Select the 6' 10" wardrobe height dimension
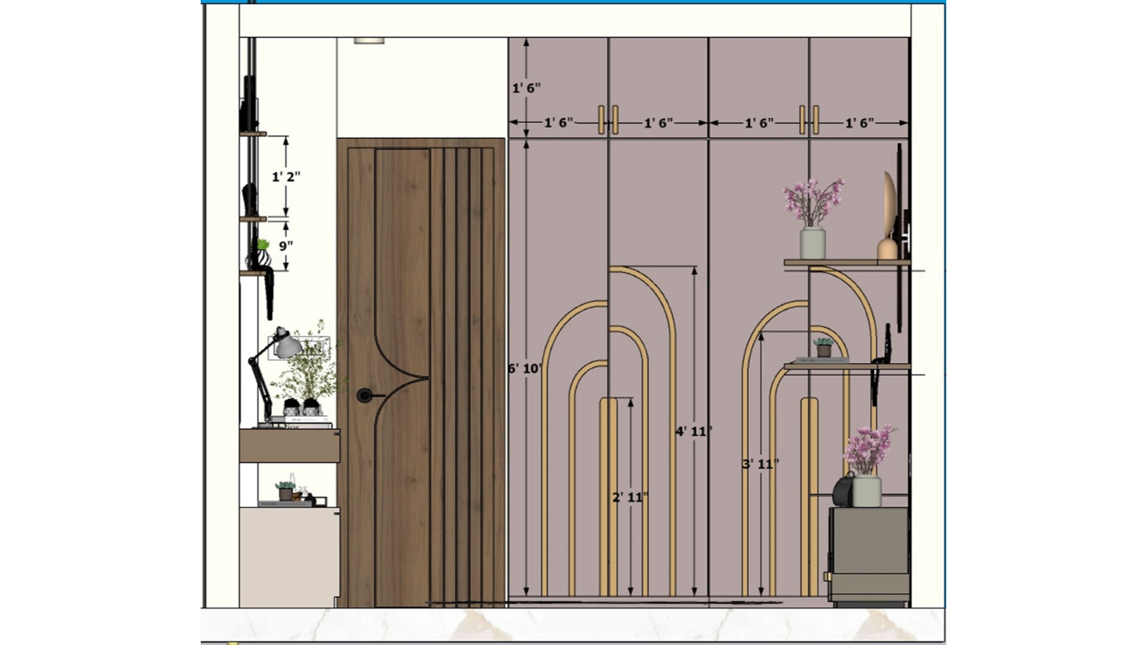The height and width of the screenshot is (645, 1147). coord(525,368)
